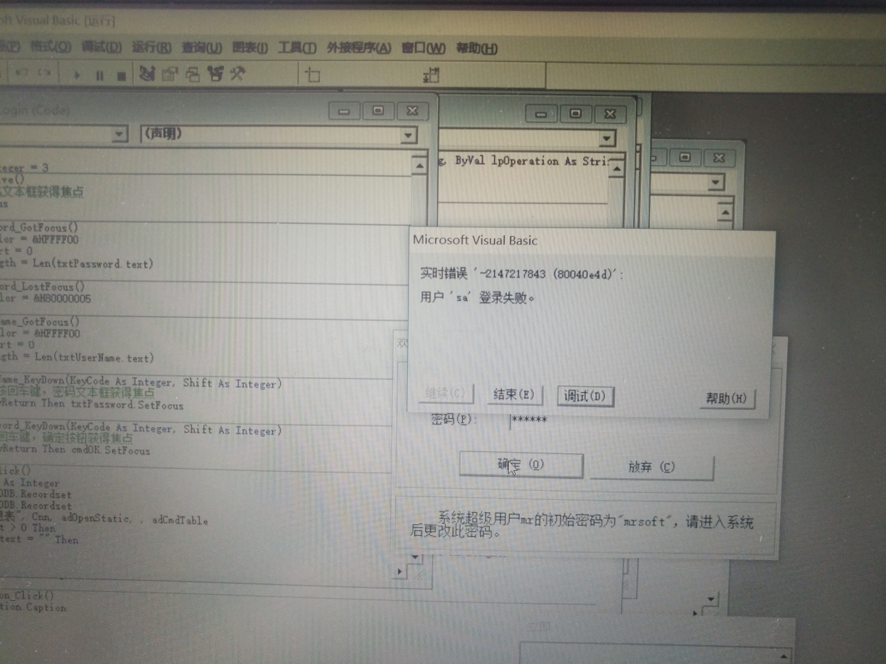Image resolution: width=886 pixels, height=664 pixels.
Task: Click 结束(E) in the error dialog
Action: click(513, 394)
